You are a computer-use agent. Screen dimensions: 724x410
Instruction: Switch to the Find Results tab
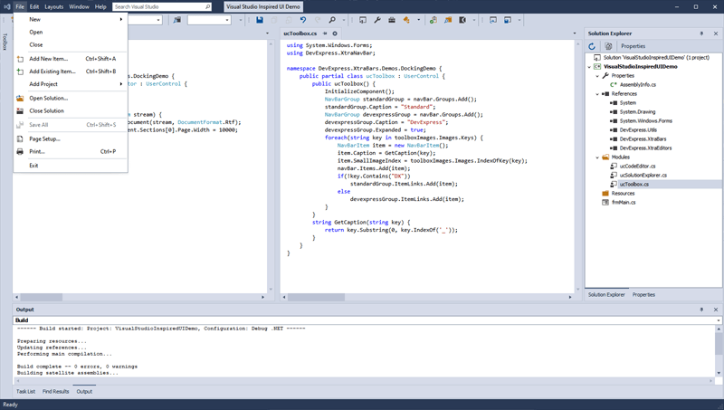pyautogui.click(x=55, y=392)
